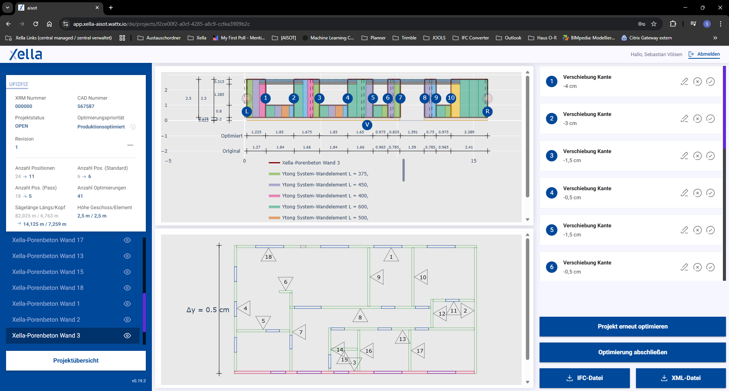This screenshot has height=391, width=729.
Task: Click the Abmelden link
Action: (708, 54)
